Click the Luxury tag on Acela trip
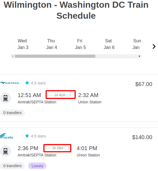This screenshot has width=158, height=171. click(37, 166)
